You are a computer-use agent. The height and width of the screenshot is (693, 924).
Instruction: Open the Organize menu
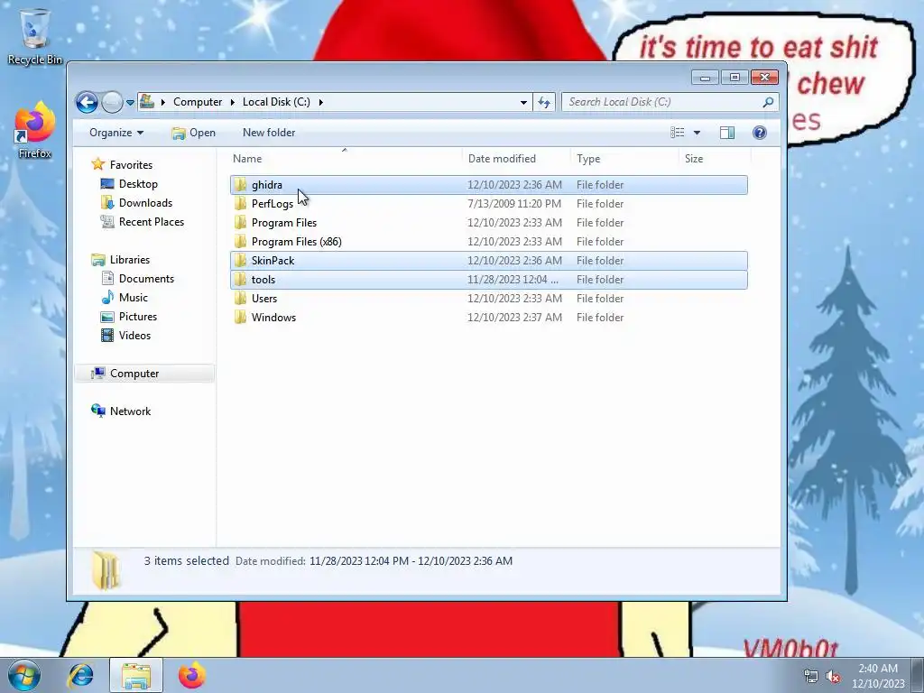(116, 133)
